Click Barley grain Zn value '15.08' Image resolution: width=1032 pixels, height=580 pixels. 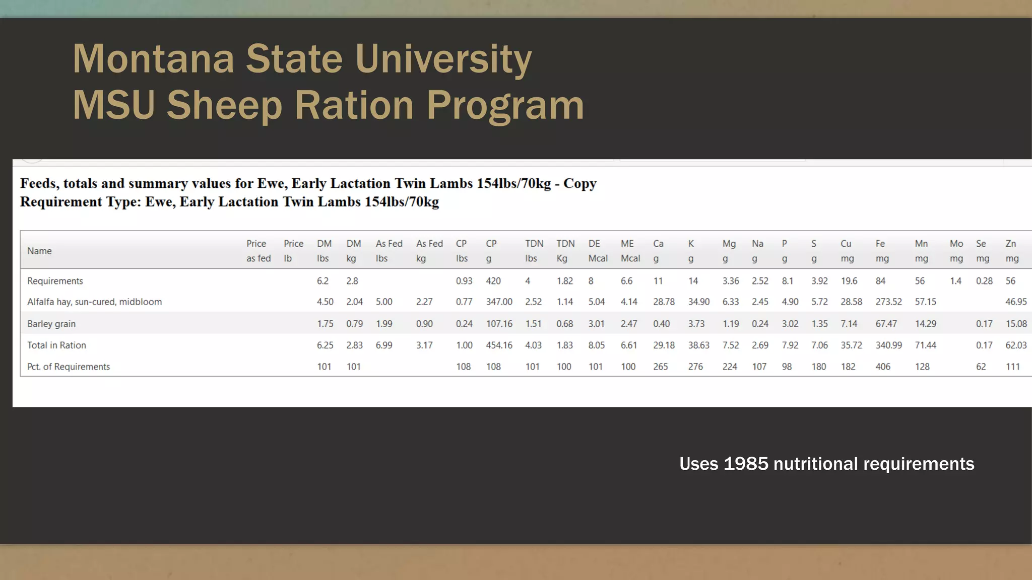click(1016, 324)
